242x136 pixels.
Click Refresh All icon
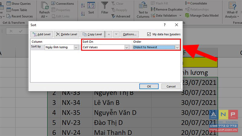pos(45,5)
